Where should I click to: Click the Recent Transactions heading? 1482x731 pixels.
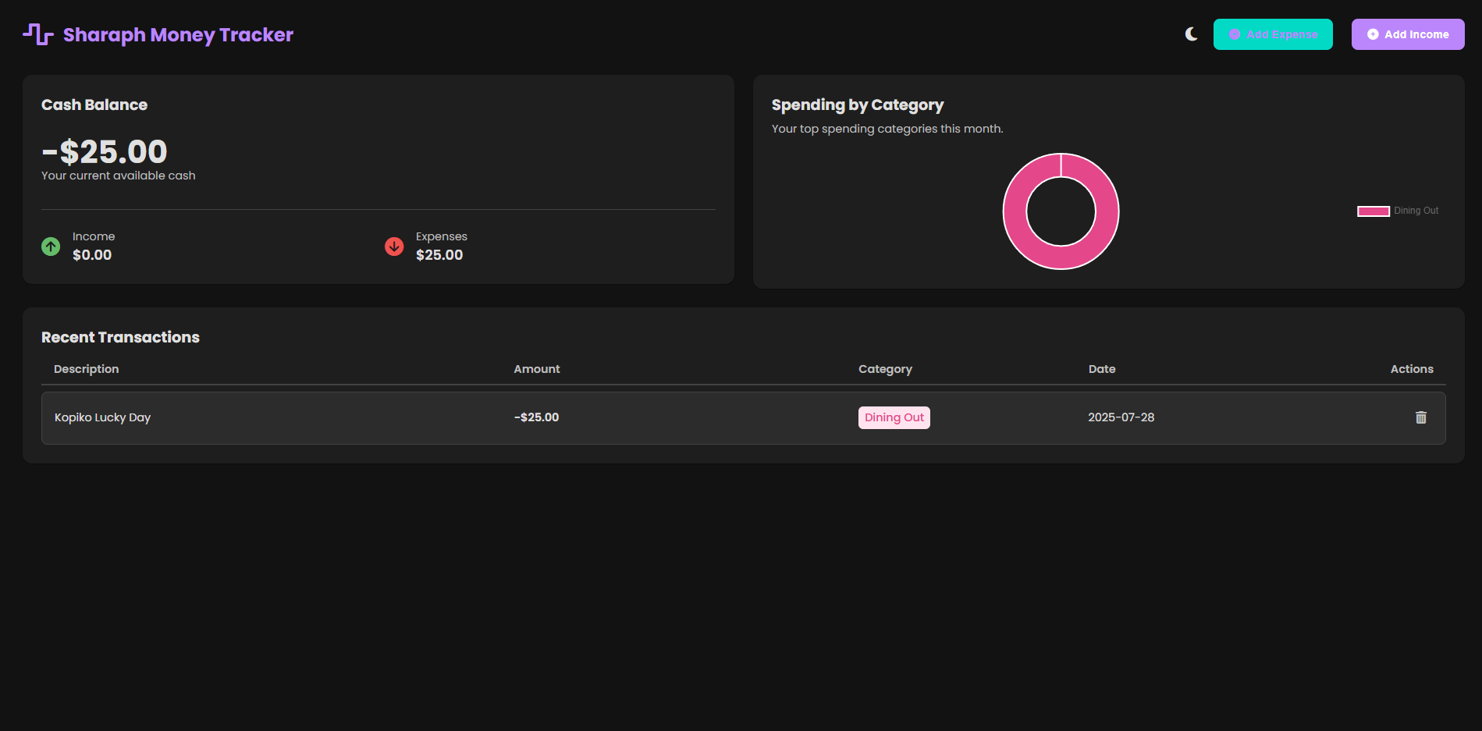click(120, 337)
